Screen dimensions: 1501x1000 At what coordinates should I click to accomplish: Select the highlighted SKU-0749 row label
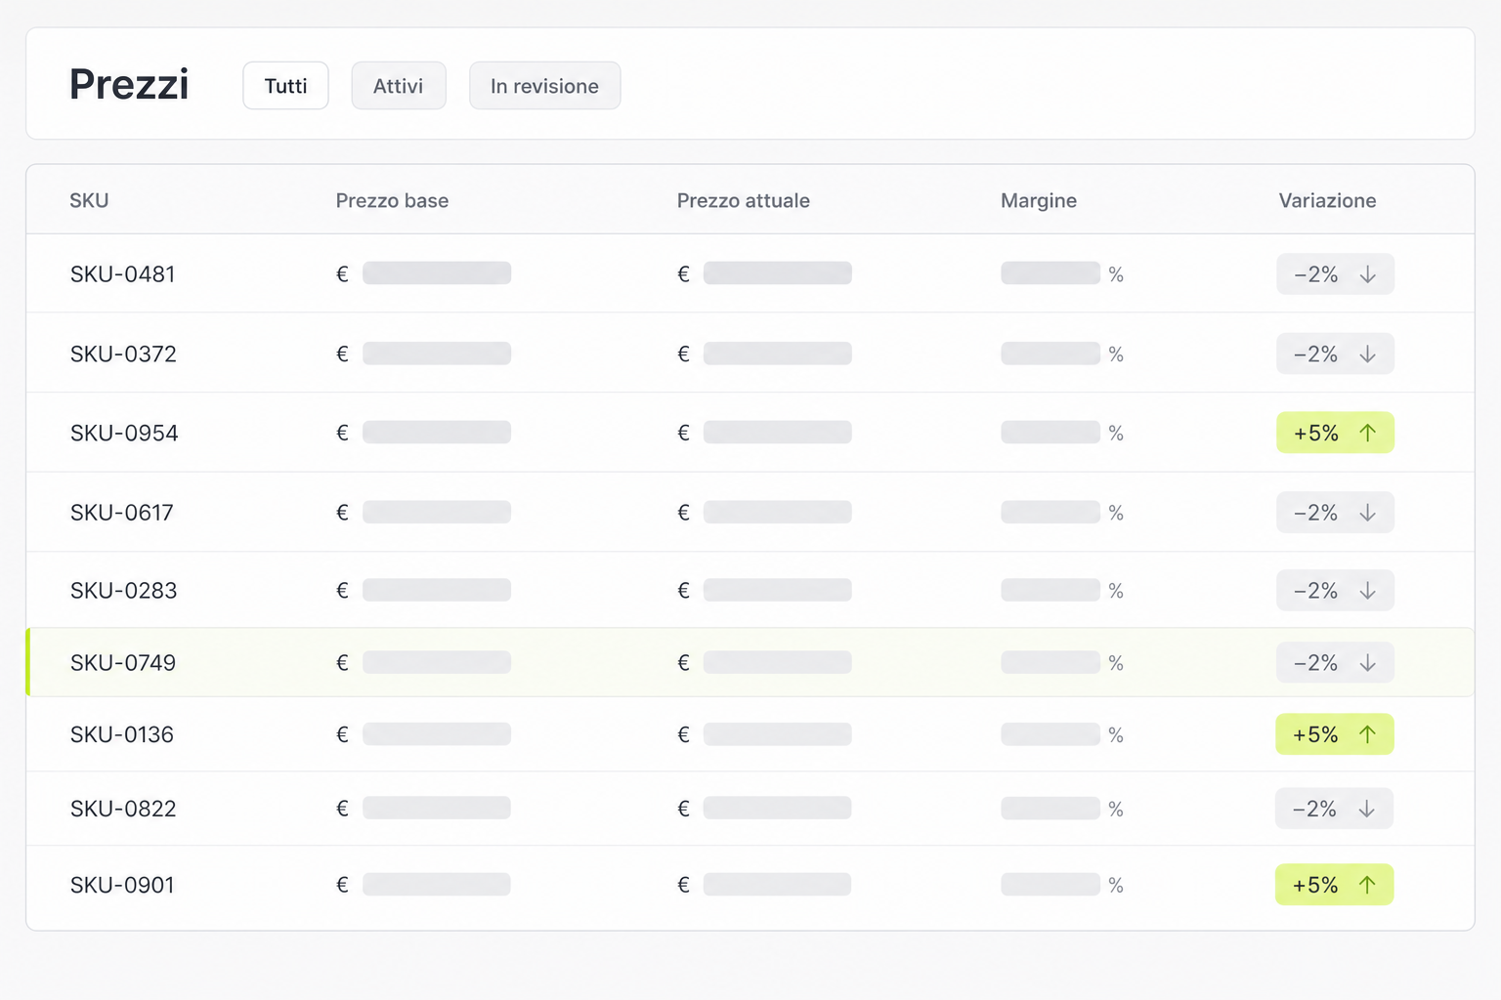(122, 663)
